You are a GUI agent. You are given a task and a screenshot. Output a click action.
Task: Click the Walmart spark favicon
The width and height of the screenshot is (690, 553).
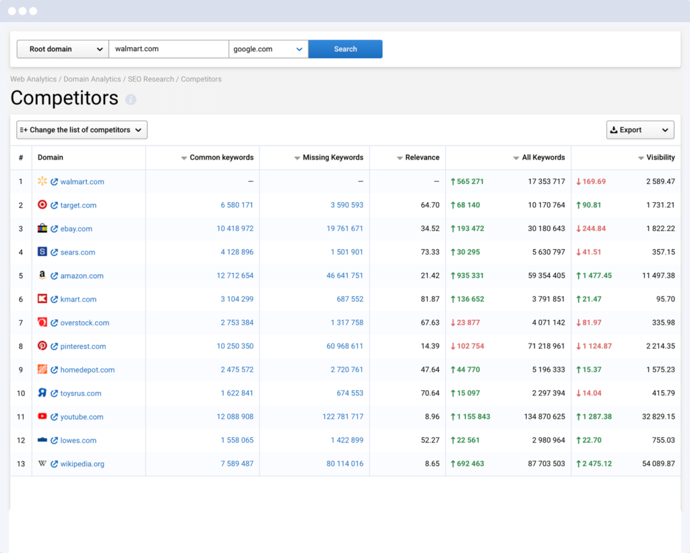(x=42, y=181)
